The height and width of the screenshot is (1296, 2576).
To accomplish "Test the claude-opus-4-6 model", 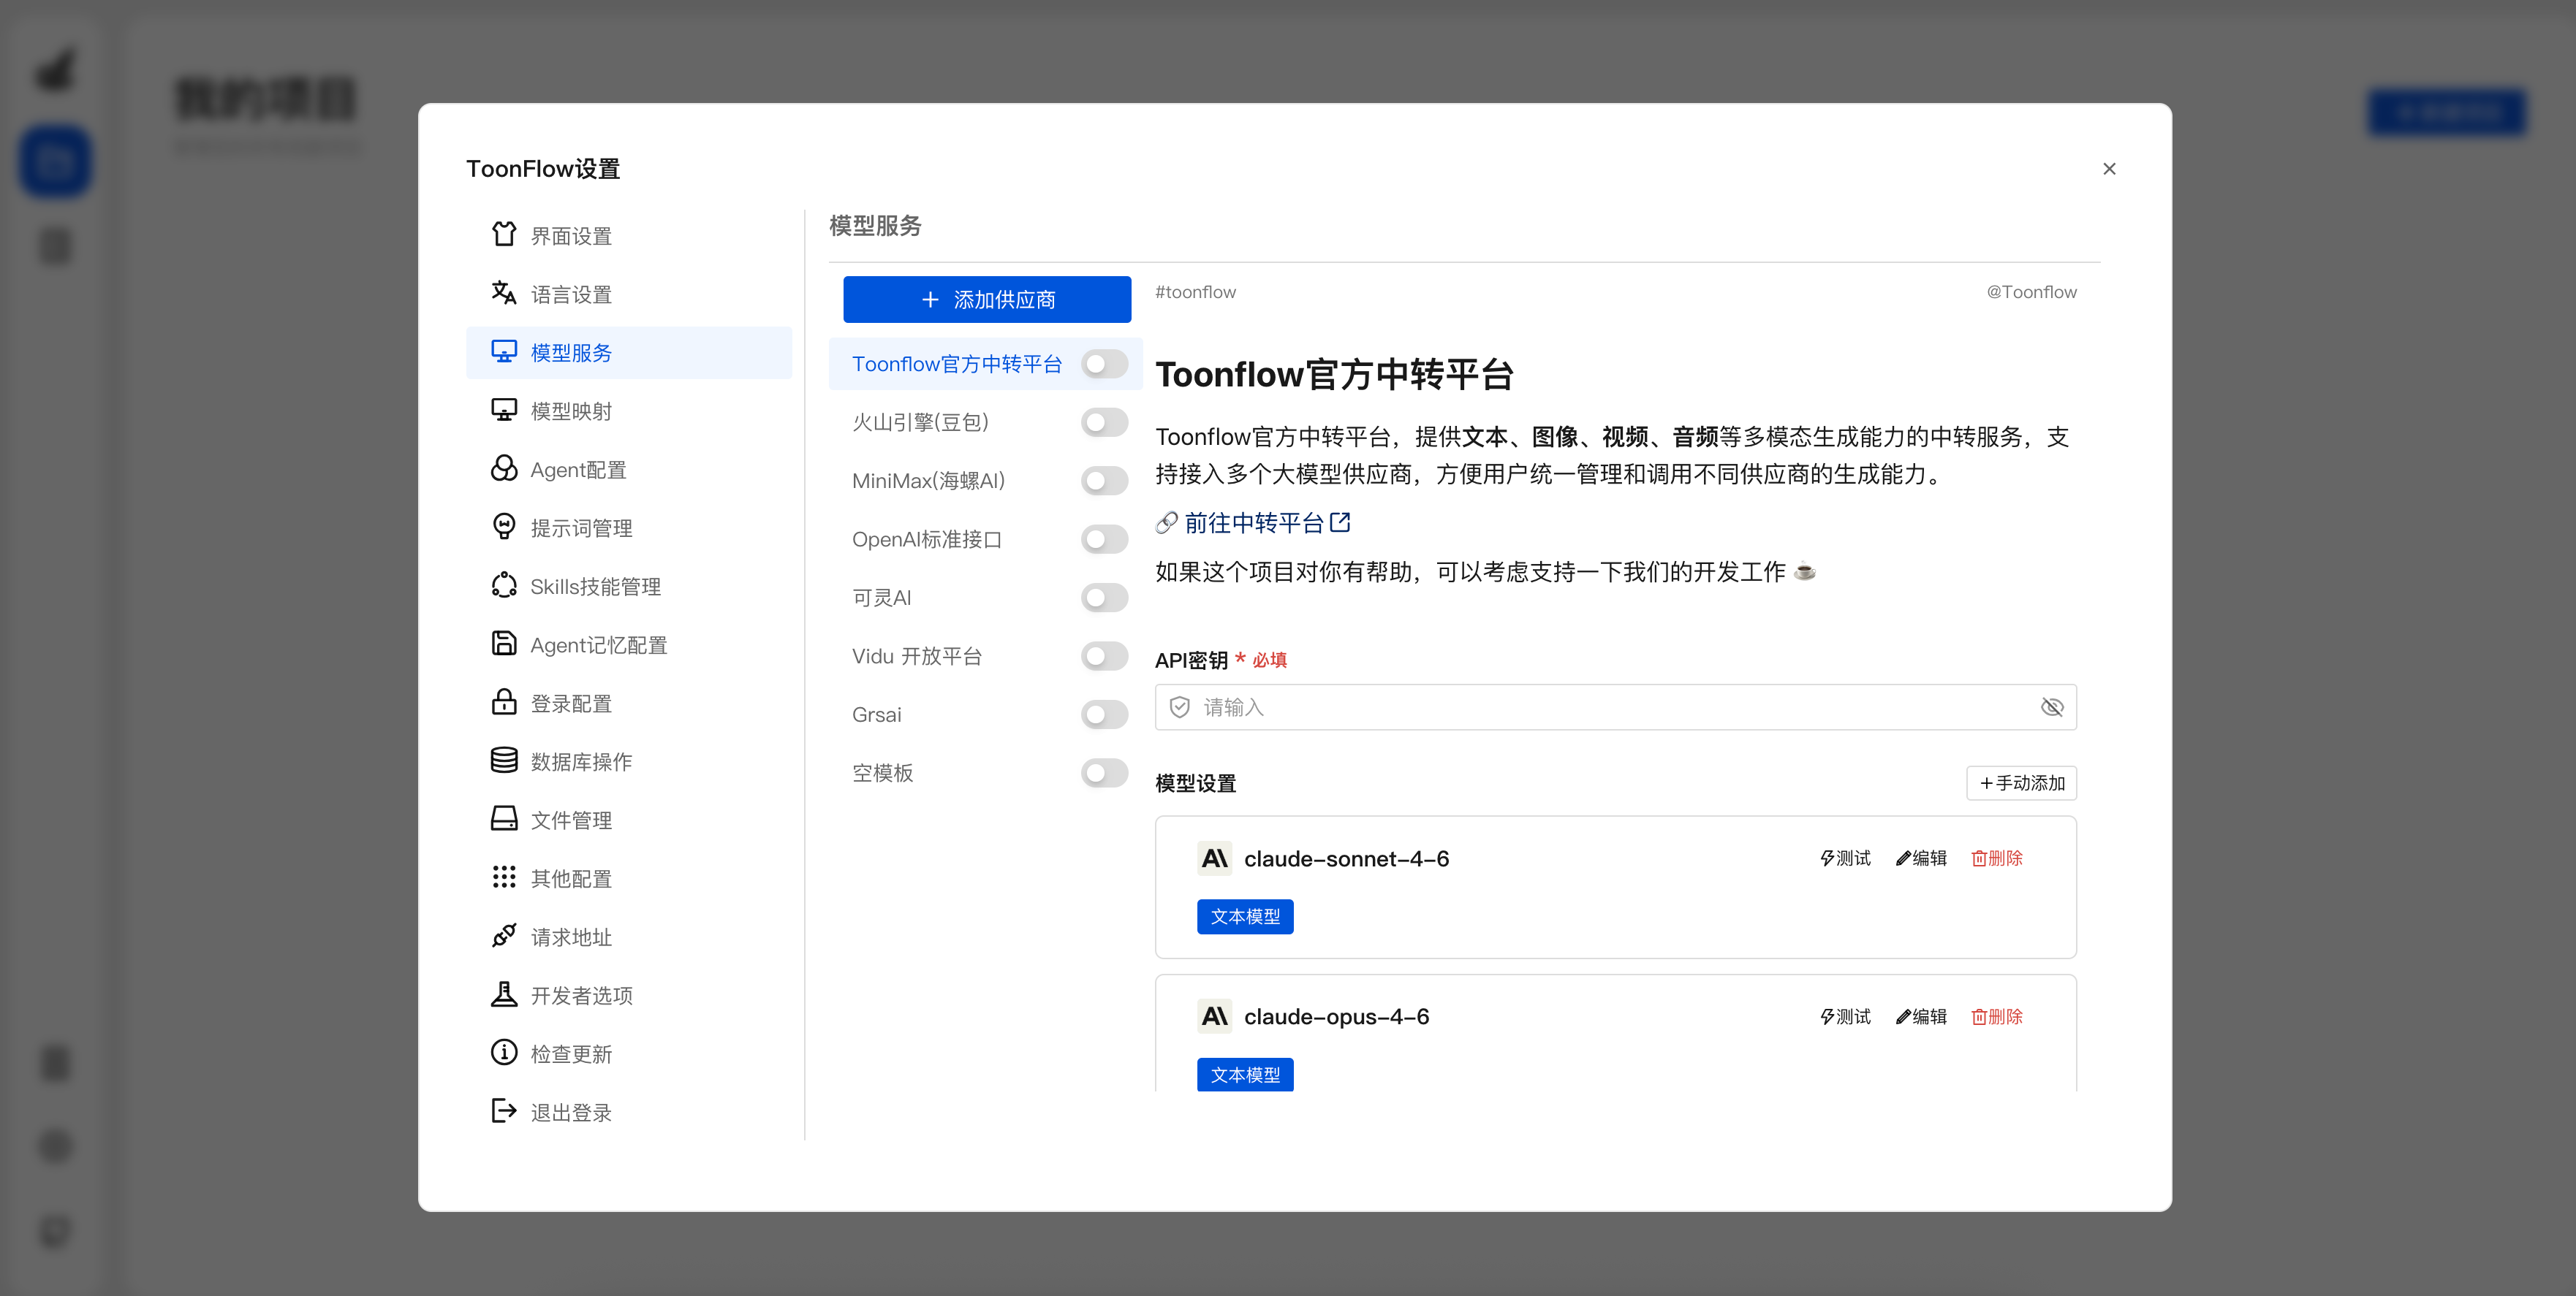I will (1845, 1016).
